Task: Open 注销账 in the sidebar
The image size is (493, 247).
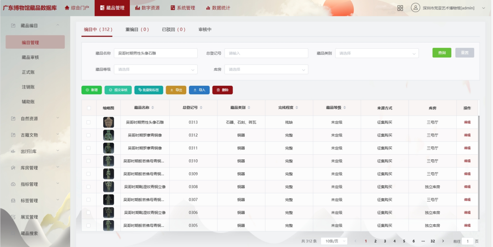Action: 28,87
